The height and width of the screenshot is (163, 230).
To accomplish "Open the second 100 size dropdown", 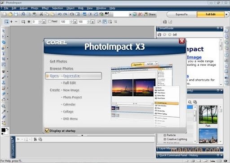I will pos(93,22).
